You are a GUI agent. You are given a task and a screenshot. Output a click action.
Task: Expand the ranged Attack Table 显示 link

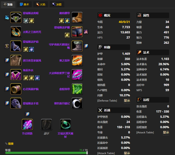tap(166, 132)
